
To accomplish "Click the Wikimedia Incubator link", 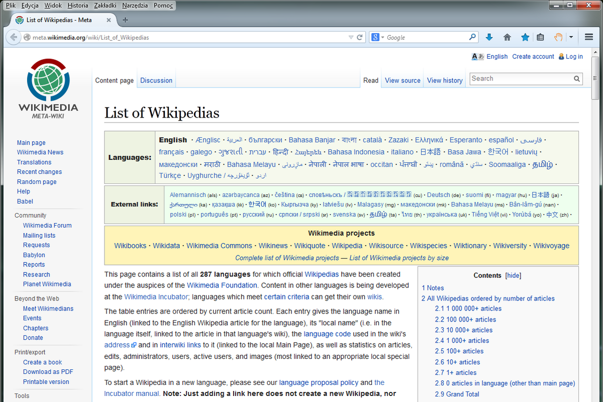I will tap(156, 297).
